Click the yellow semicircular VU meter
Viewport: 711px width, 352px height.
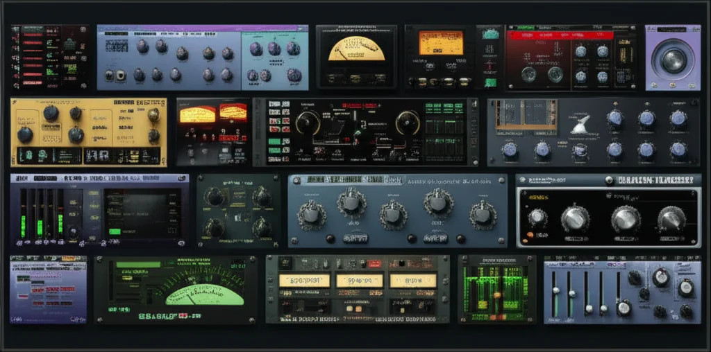click(x=356, y=49)
